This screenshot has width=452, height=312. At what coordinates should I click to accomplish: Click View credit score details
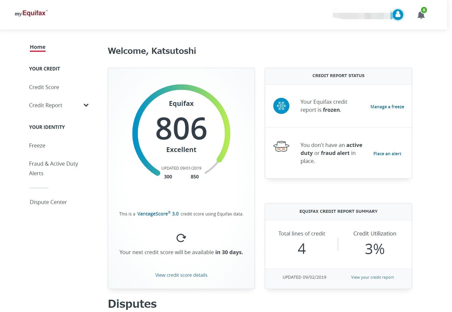181,275
